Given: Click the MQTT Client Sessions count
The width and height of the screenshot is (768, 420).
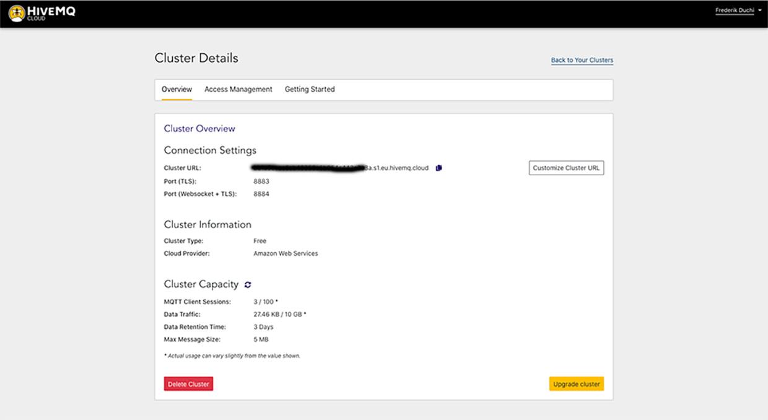Looking at the screenshot, I should pos(264,302).
